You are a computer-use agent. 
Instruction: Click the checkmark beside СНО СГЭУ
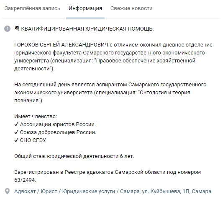pos(16,140)
